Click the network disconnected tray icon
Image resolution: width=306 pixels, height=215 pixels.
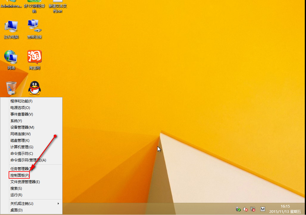[253, 209]
